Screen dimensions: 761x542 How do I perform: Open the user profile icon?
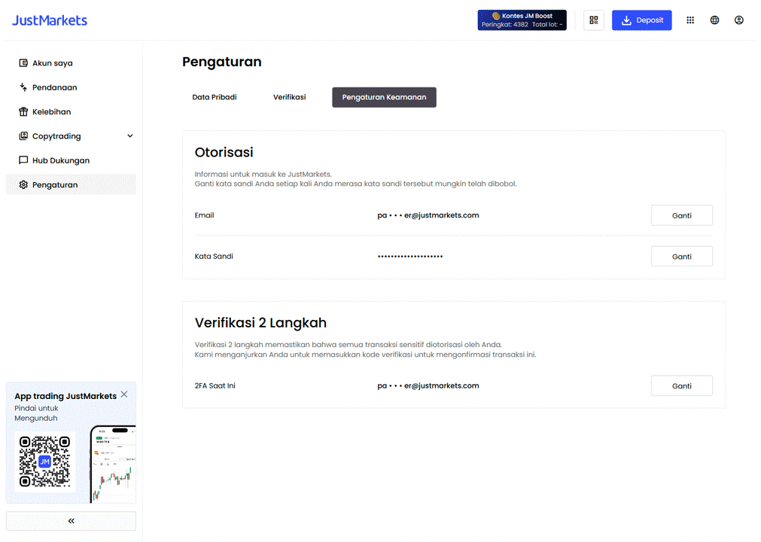point(738,20)
